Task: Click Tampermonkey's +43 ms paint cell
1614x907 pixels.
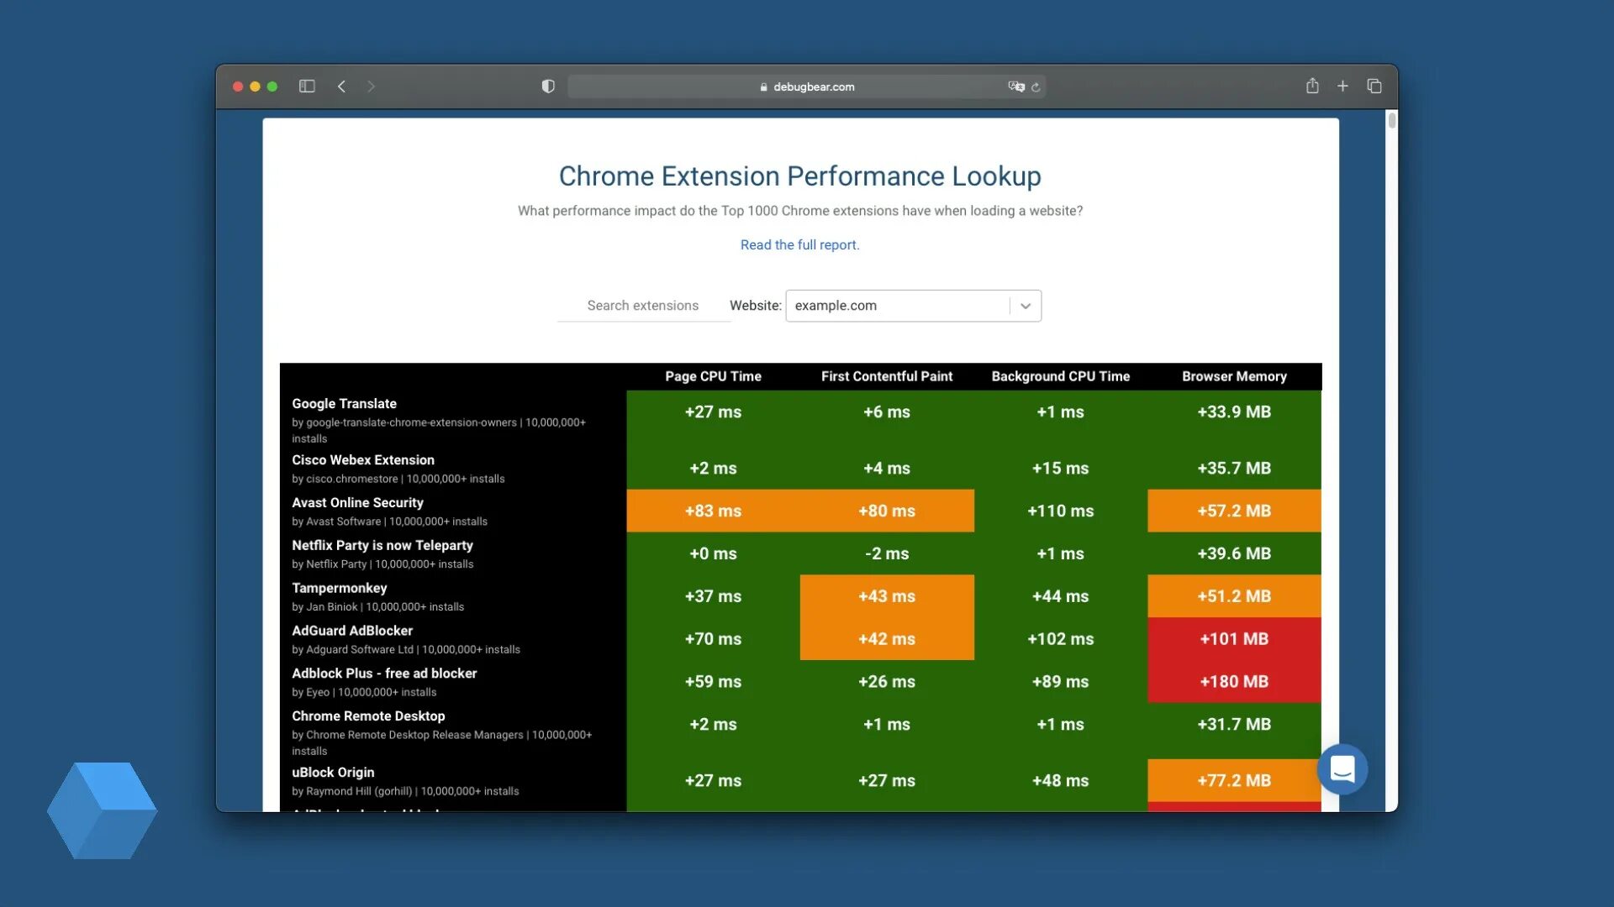Action: click(887, 596)
